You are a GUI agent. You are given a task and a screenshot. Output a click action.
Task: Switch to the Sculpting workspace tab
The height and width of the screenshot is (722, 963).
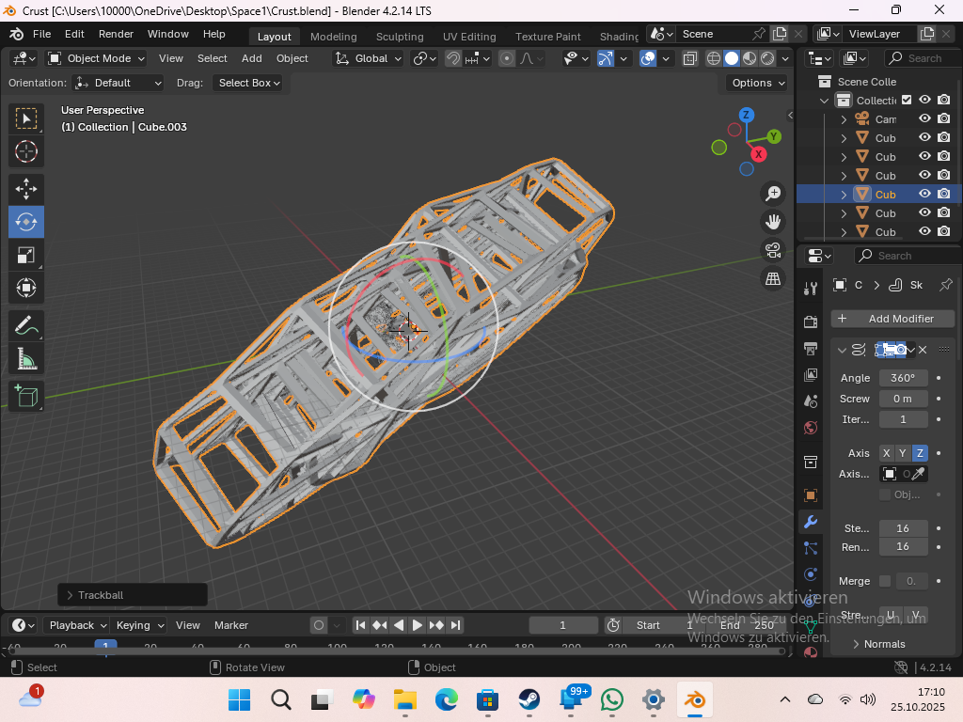400,37
